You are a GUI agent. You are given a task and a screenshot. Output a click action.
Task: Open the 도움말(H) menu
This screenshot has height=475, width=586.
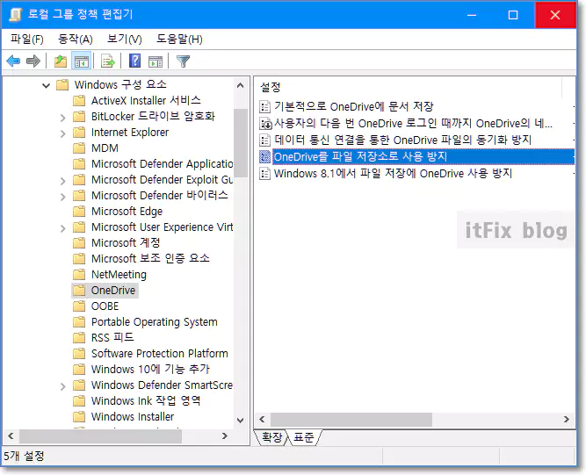[179, 39]
